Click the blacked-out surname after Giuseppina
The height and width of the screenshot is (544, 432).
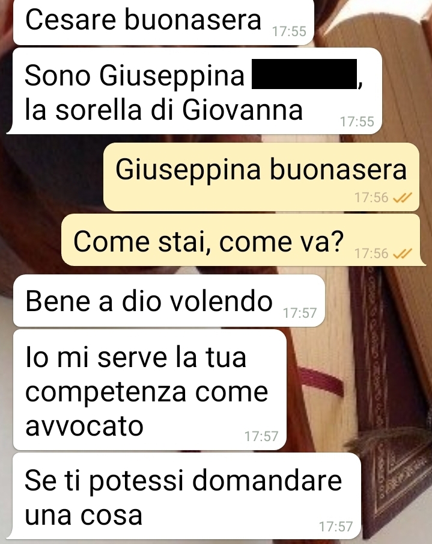304,74
